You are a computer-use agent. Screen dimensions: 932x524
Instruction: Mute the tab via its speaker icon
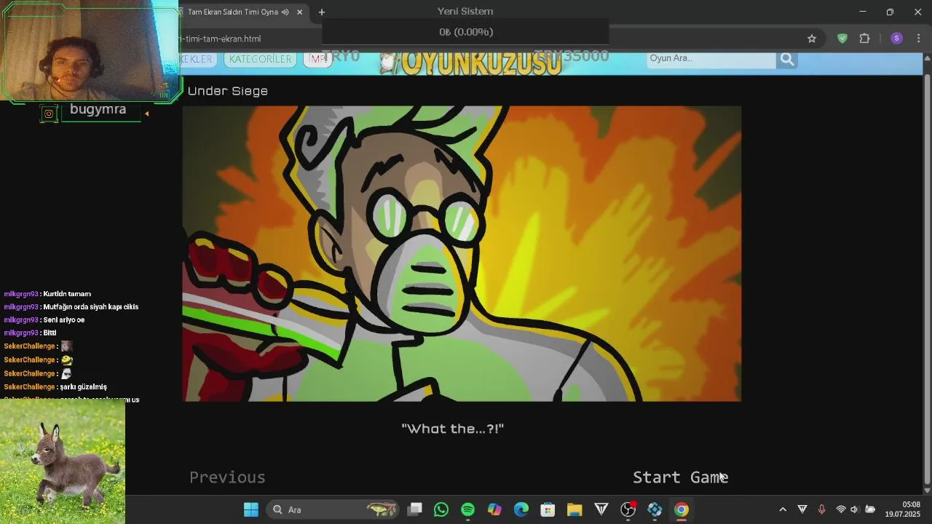[x=285, y=12]
